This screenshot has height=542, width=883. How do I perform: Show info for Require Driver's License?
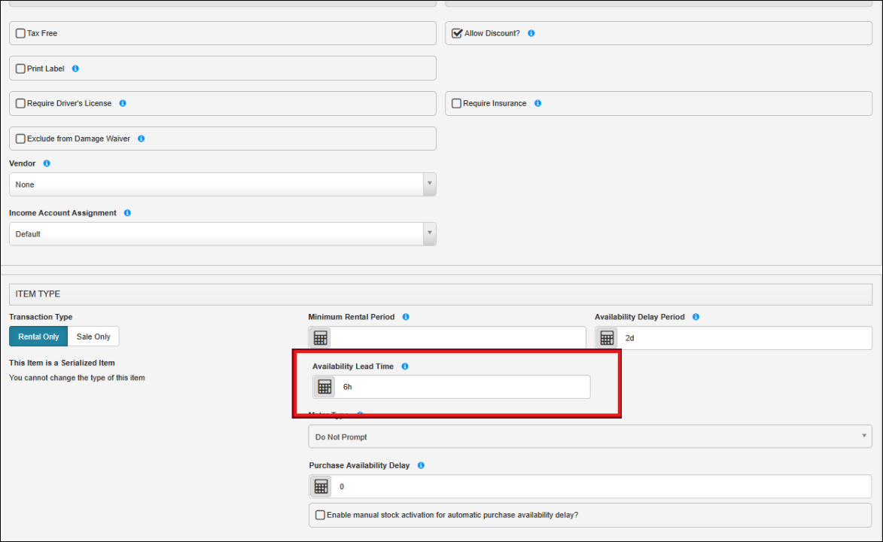(x=123, y=103)
